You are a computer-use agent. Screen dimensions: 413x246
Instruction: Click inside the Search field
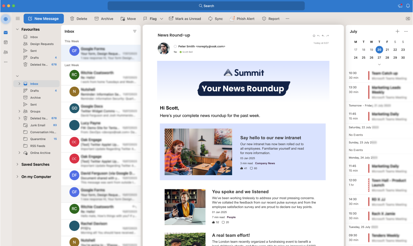(x=206, y=5)
